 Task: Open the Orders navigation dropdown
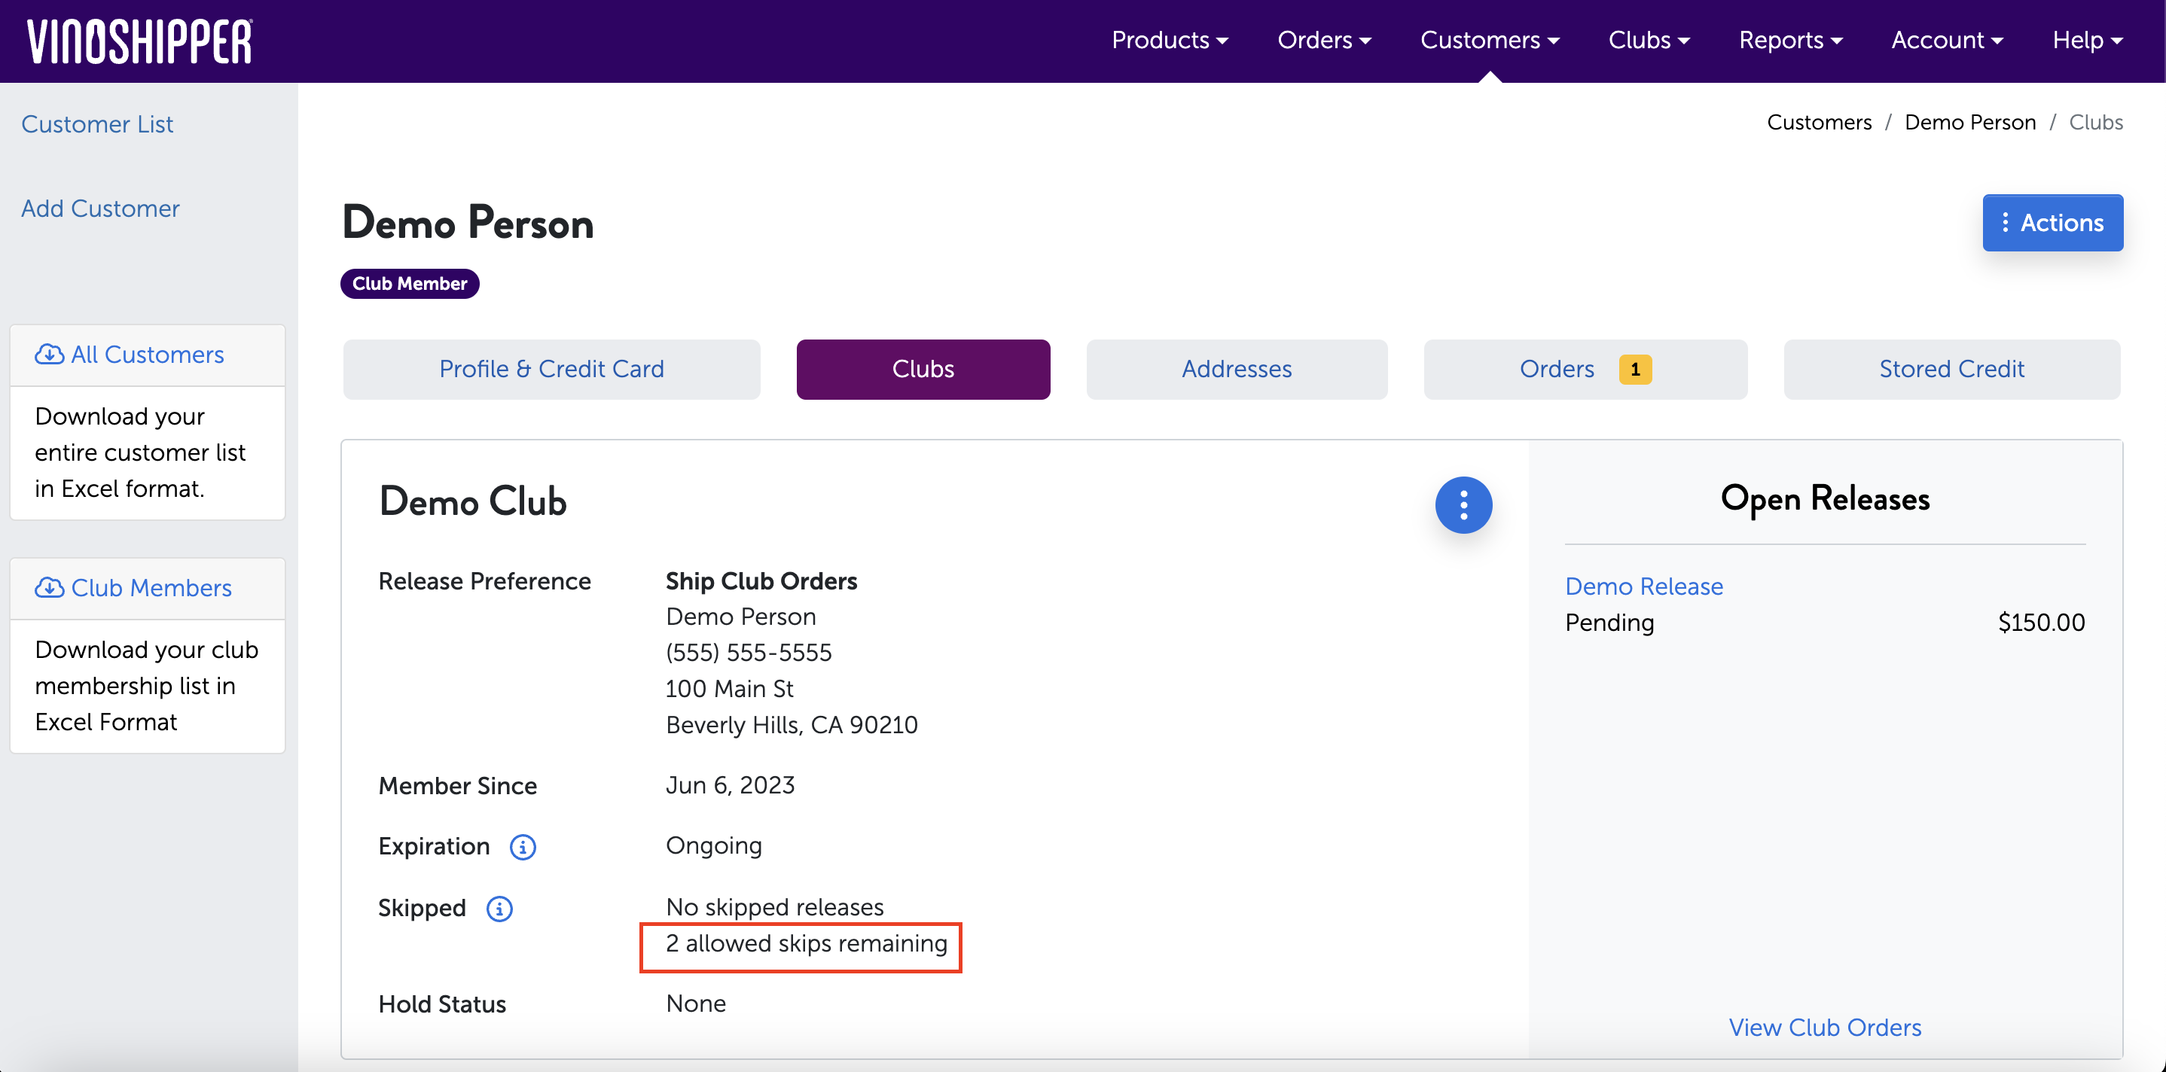(1324, 41)
